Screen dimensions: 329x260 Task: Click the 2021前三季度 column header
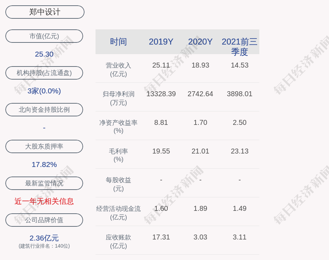pyautogui.click(x=239, y=47)
